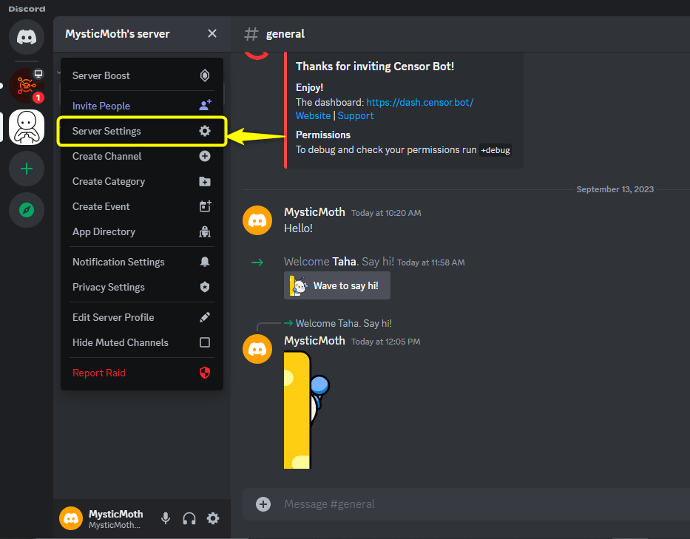Choose Invite People in the server menu

click(x=142, y=106)
